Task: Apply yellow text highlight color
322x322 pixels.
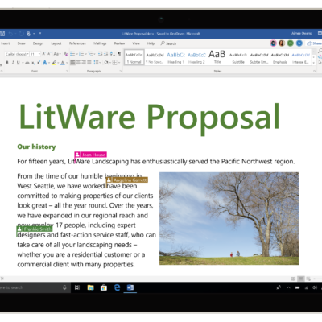Action: (x=54, y=63)
